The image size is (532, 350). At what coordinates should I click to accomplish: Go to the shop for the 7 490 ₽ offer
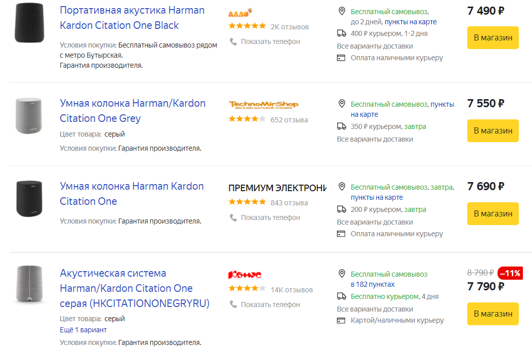point(493,37)
